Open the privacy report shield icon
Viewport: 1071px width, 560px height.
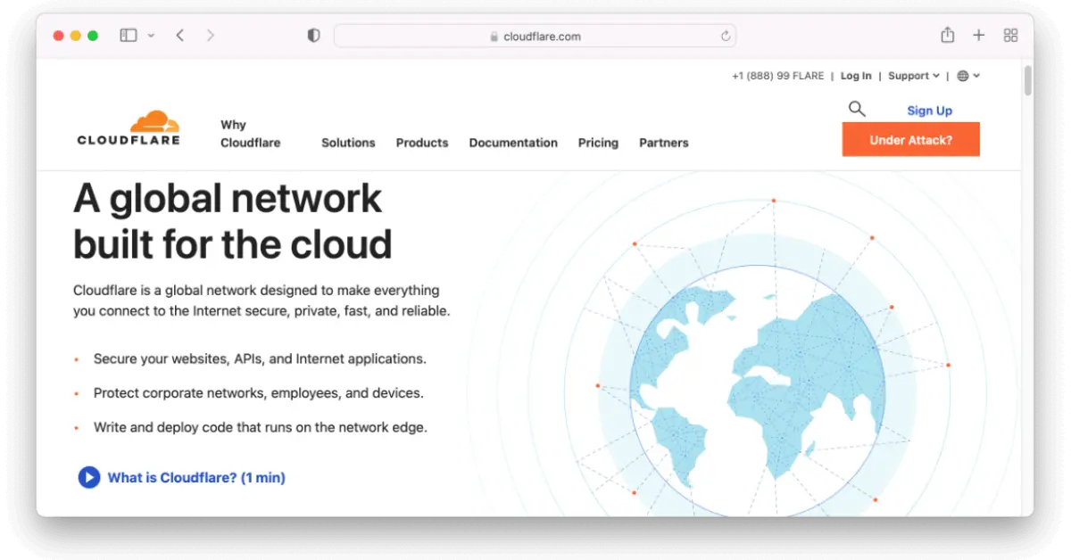pyautogui.click(x=312, y=33)
